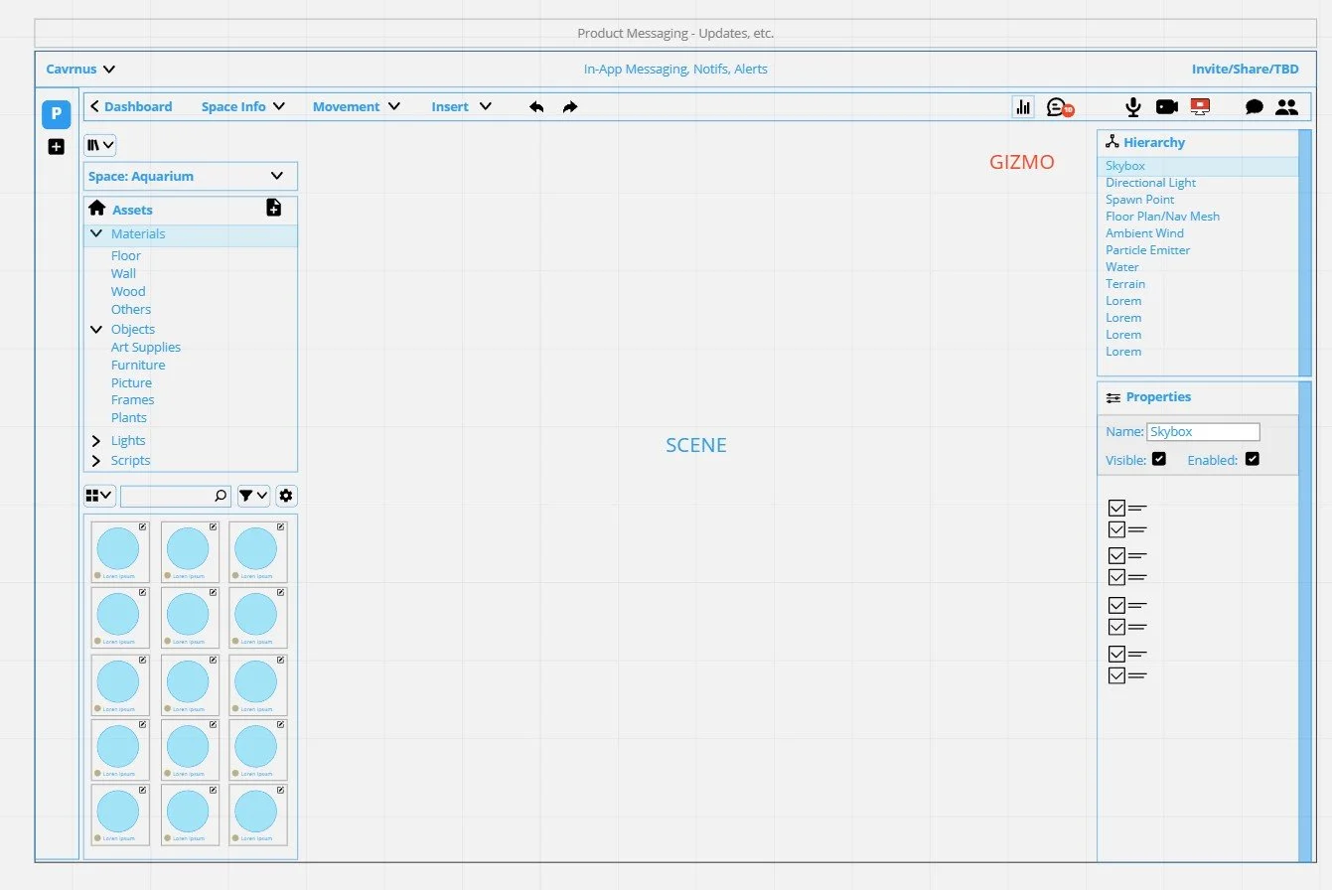Screen dimensions: 1332x890
Task: Open the library books dropdown
Action: pyautogui.click(x=100, y=145)
